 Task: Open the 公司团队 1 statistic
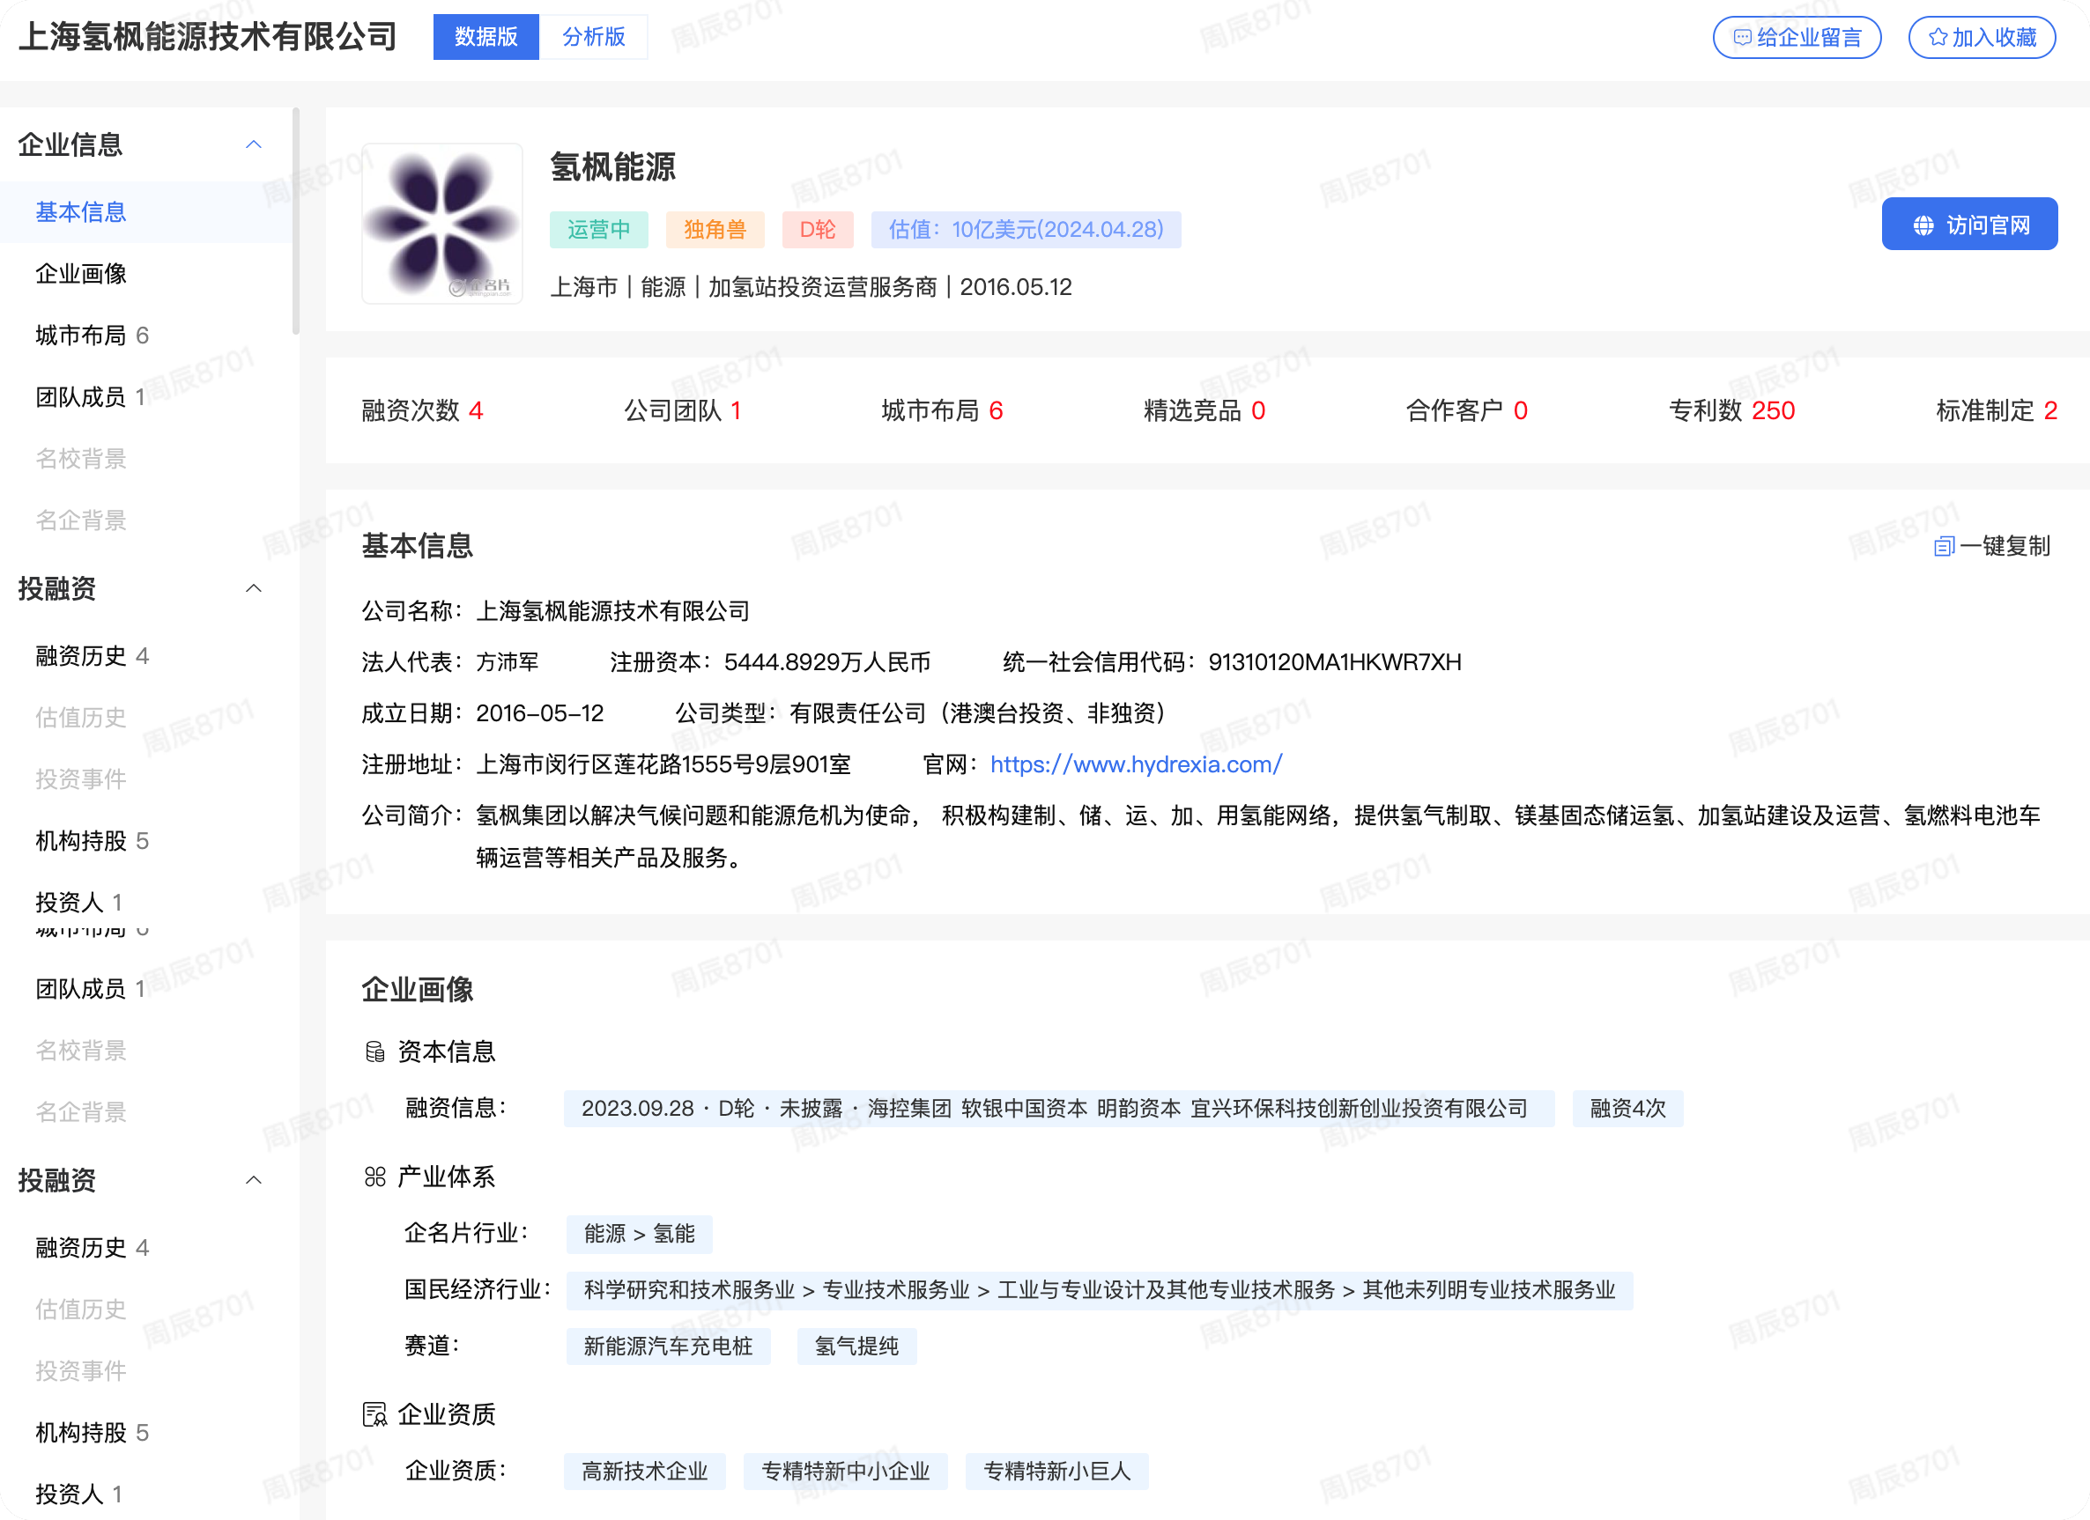click(683, 411)
